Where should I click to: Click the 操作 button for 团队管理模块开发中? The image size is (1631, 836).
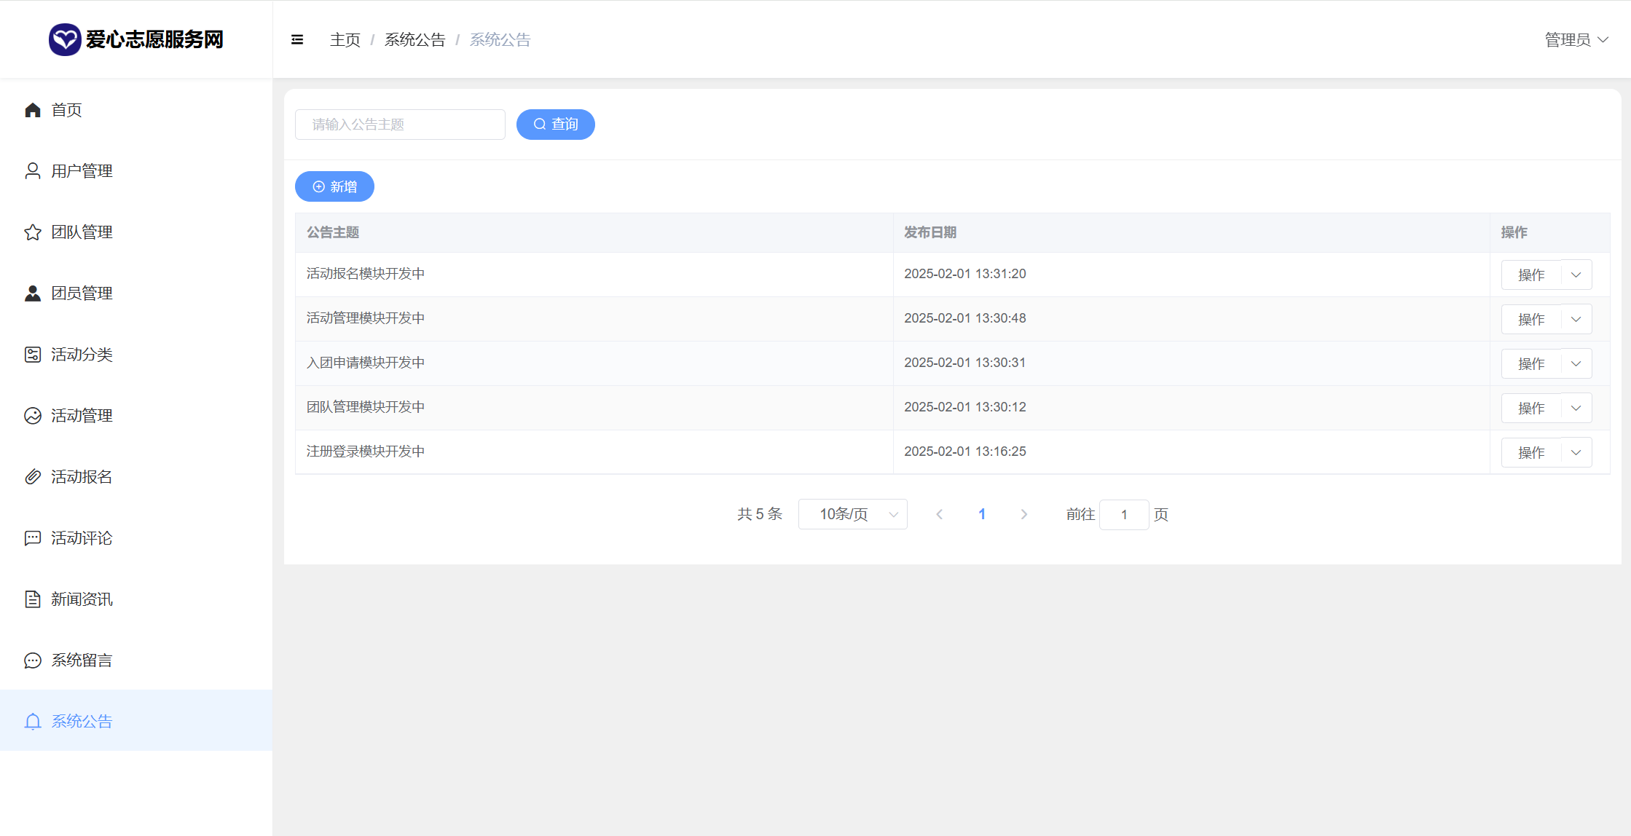coord(1530,409)
